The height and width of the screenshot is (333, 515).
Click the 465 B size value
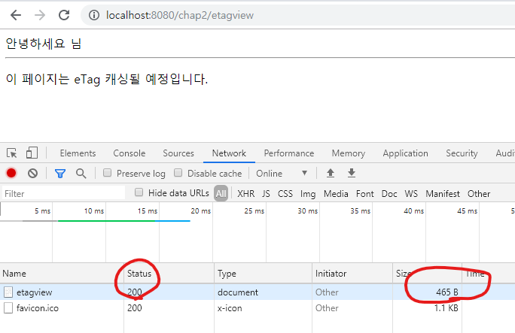click(447, 292)
